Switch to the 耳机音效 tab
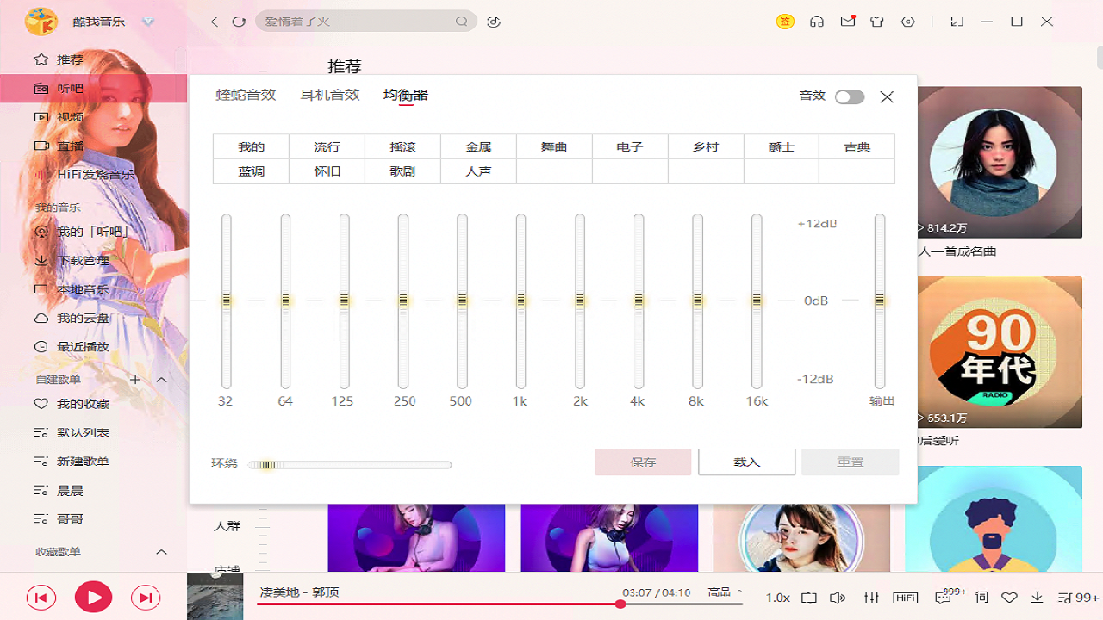 click(329, 95)
